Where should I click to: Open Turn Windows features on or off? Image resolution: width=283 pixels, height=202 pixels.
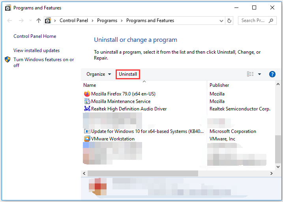[x=44, y=62]
